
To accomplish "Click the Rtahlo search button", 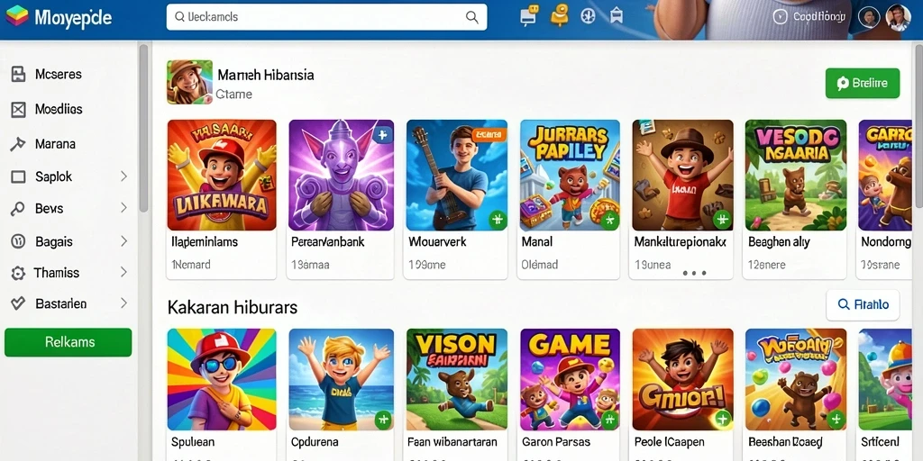I will pyautogui.click(x=863, y=304).
